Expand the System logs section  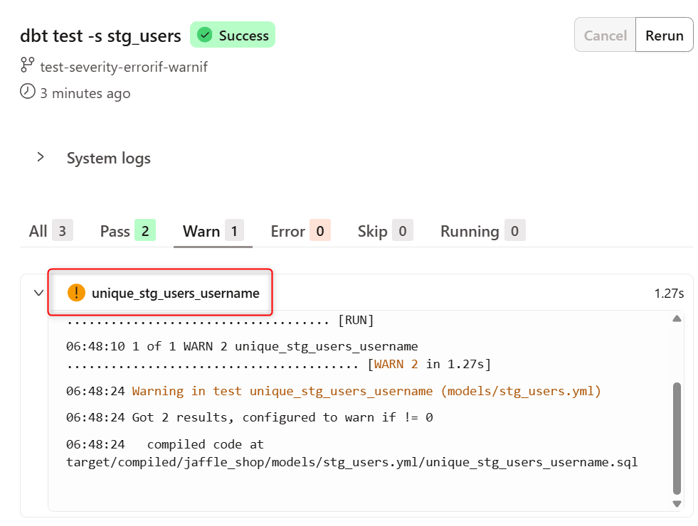pyautogui.click(x=41, y=157)
